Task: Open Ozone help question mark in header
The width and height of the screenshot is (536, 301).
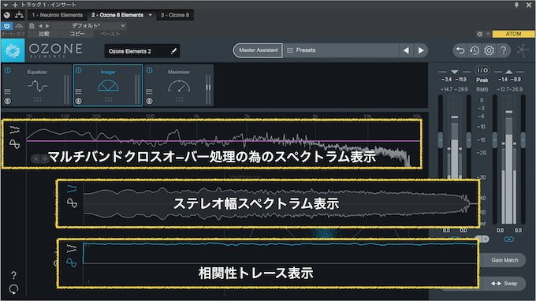Action: 504,50
